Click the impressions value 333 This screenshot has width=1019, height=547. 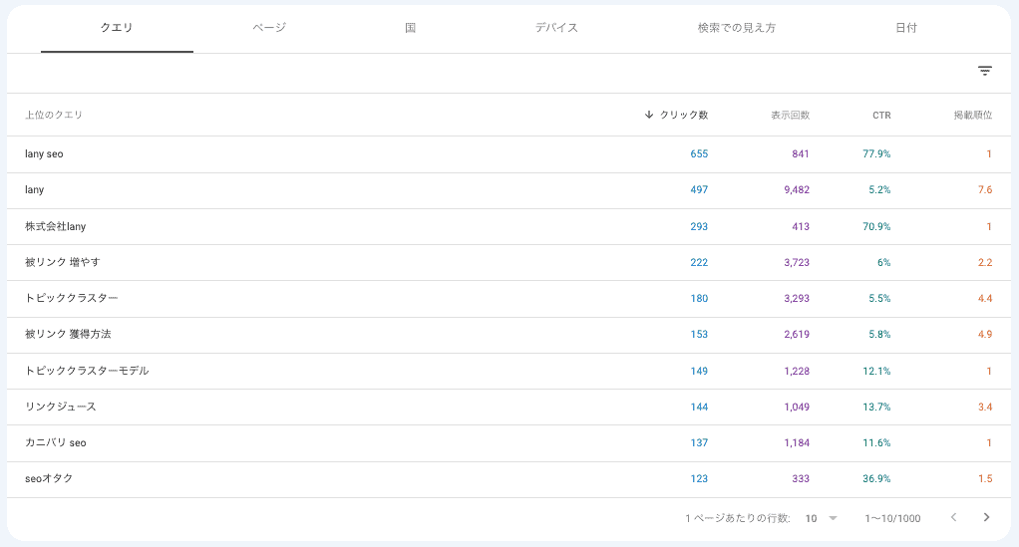tap(801, 478)
